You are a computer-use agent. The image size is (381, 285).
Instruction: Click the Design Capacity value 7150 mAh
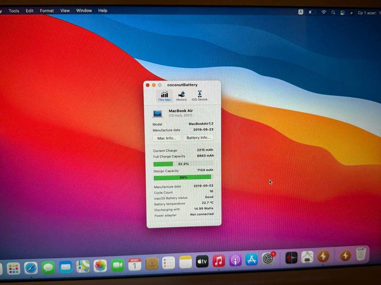(205, 170)
